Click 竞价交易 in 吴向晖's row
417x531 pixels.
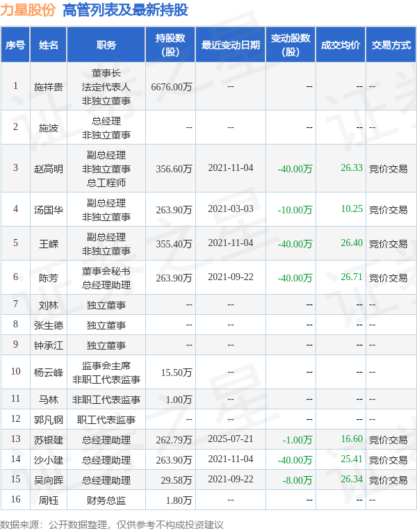(x=389, y=480)
